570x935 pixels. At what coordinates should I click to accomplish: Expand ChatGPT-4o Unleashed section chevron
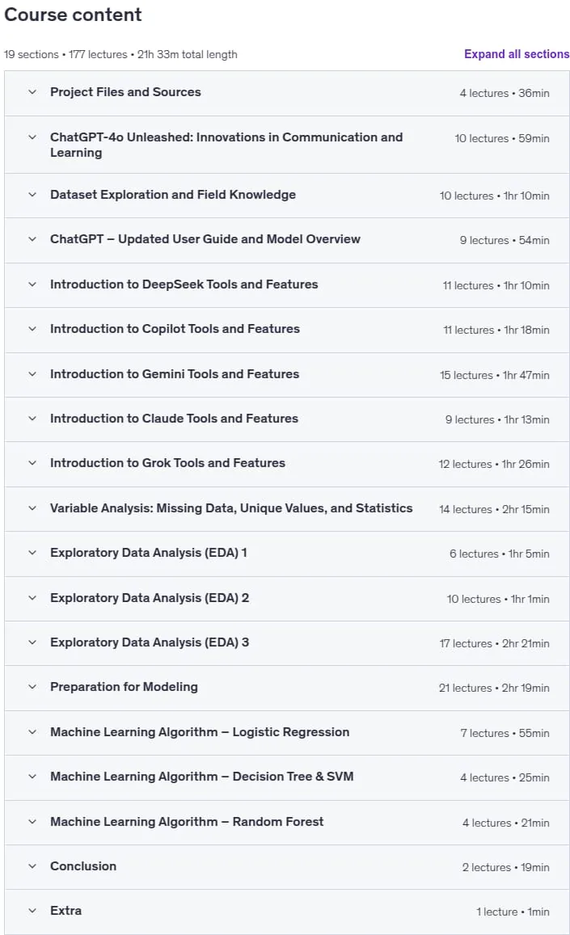point(32,137)
